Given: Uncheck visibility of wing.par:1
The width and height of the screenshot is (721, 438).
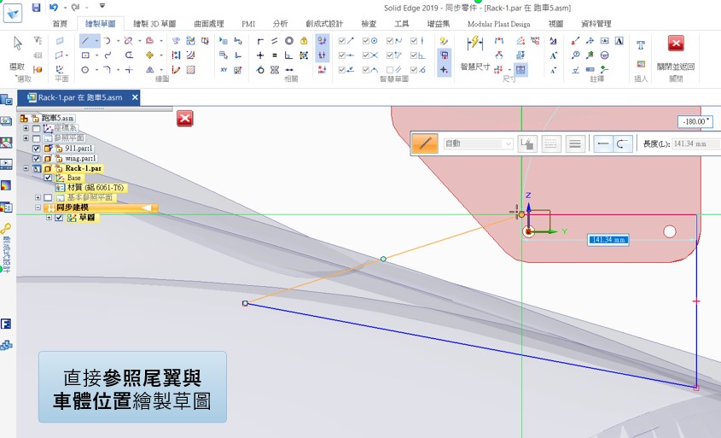Looking at the screenshot, I should point(37,159).
